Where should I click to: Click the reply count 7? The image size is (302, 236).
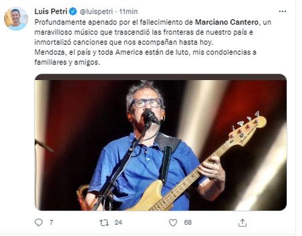coord(51,222)
